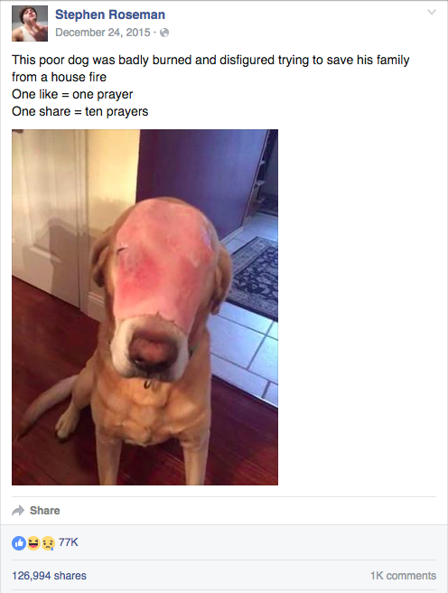The image size is (448, 593).
Task: Open the 1K comments link
Action: click(x=403, y=576)
